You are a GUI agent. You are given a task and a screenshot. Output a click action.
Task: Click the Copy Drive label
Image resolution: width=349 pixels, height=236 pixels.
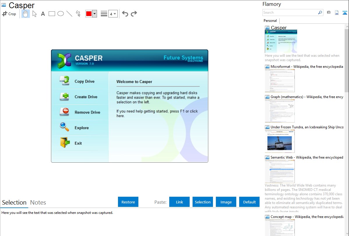[84, 81]
